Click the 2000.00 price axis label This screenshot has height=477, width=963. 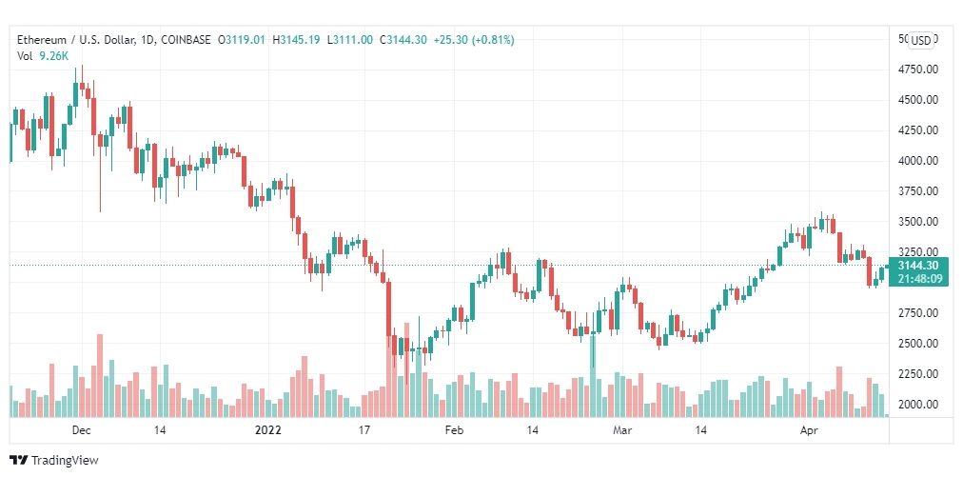coord(917,405)
